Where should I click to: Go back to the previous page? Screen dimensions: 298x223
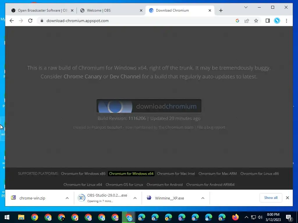tap(12, 21)
